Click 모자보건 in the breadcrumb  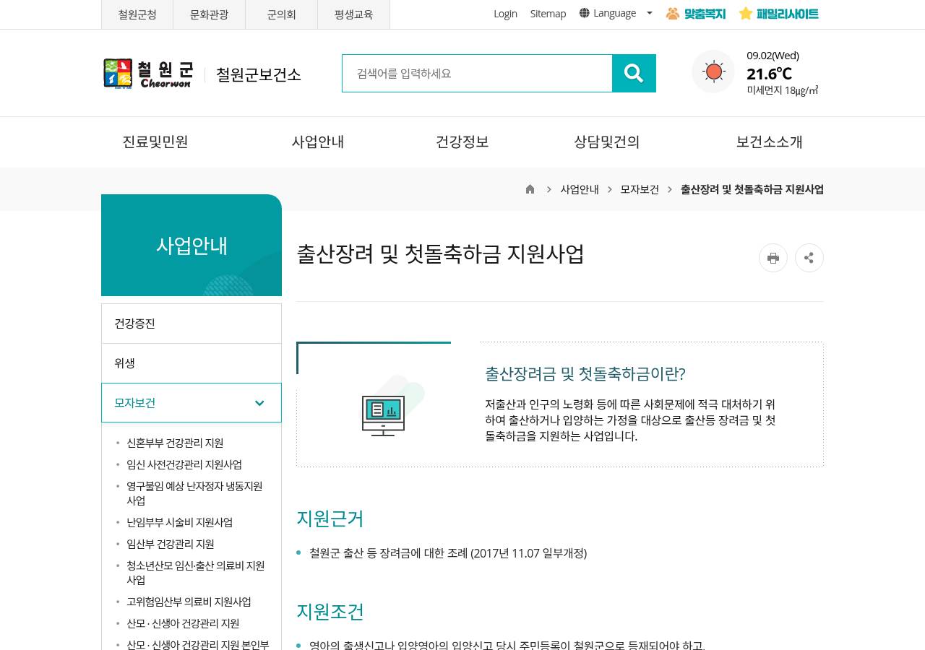coord(640,189)
